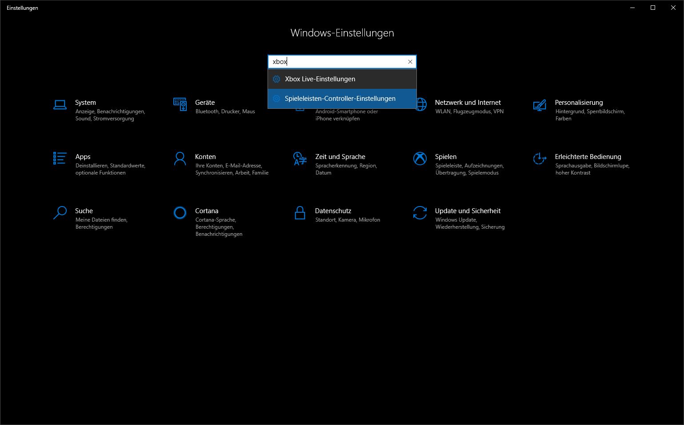Click the Konten person icon
This screenshot has width=684, height=425.
coord(180,159)
